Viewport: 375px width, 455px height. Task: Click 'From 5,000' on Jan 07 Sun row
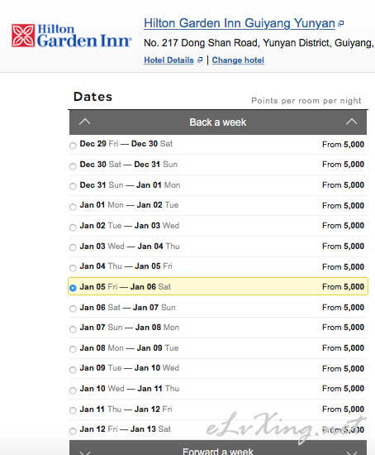click(343, 328)
